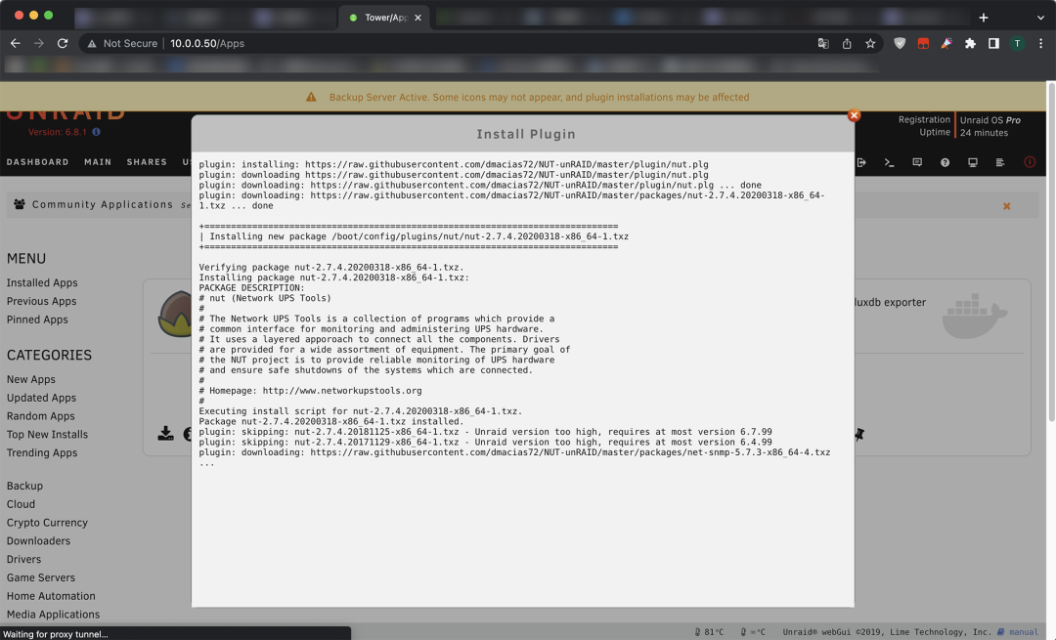Click the address bar URL 10.0.0.50/Apps

pyautogui.click(x=206, y=43)
